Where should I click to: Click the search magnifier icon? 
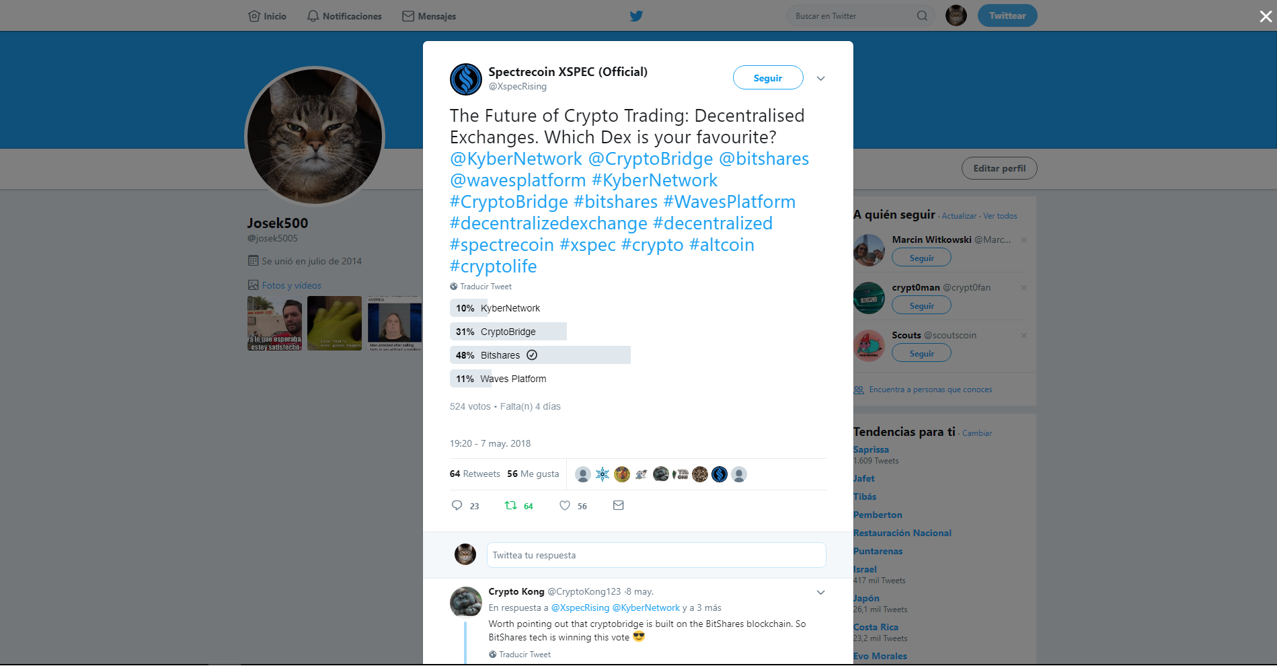(x=922, y=15)
